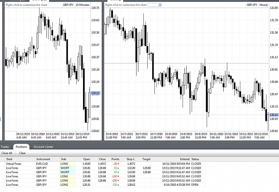Select the Positions tab
The width and height of the screenshot is (279, 192).
tap(21, 147)
